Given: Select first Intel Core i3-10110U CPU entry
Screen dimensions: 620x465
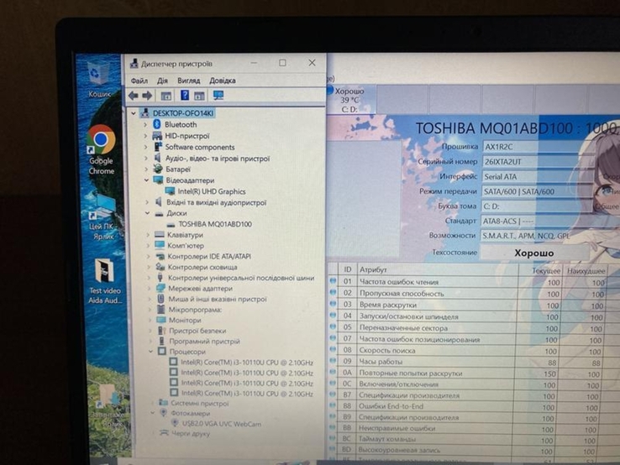Looking at the screenshot, I should [x=247, y=363].
